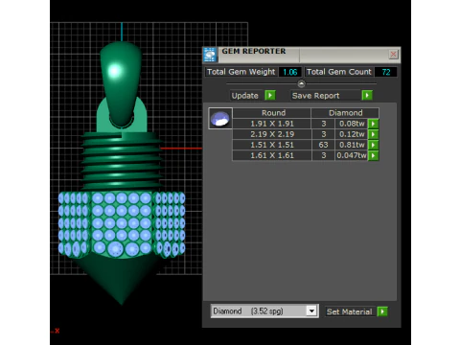Click the Set Material button label
The height and width of the screenshot is (345, 460).
[x=349, y=311]
